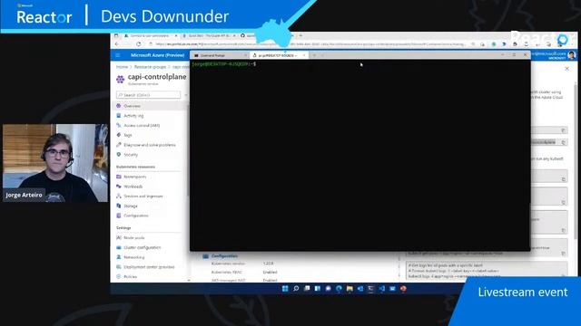This screenshot has height=326, width=581.
Task: Click the terminal prompt line
Action: tap(224, 64)
